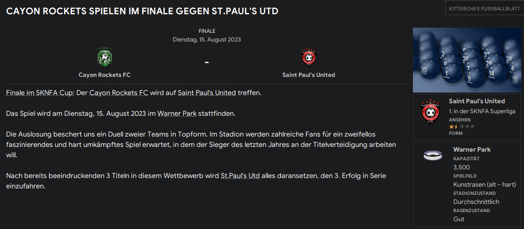Open Saint Paul's United crest in side panel
524x229 pixels.
pos(430,112)
